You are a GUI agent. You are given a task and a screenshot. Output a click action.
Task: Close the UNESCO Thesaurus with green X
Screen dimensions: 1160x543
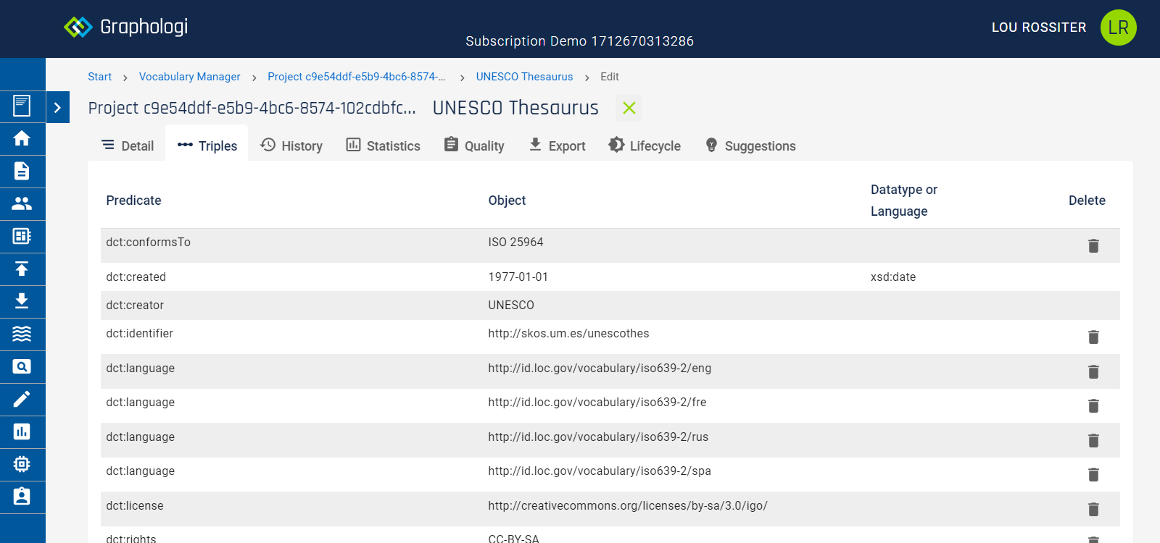[x=629, y=108]
